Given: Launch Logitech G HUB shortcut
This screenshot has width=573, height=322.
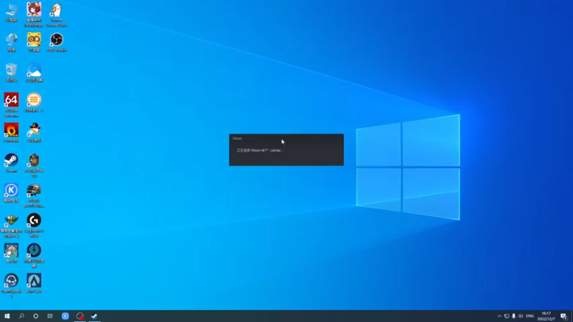Looking at the screenshot, I should pyautogui.click(x=34, y=226).
